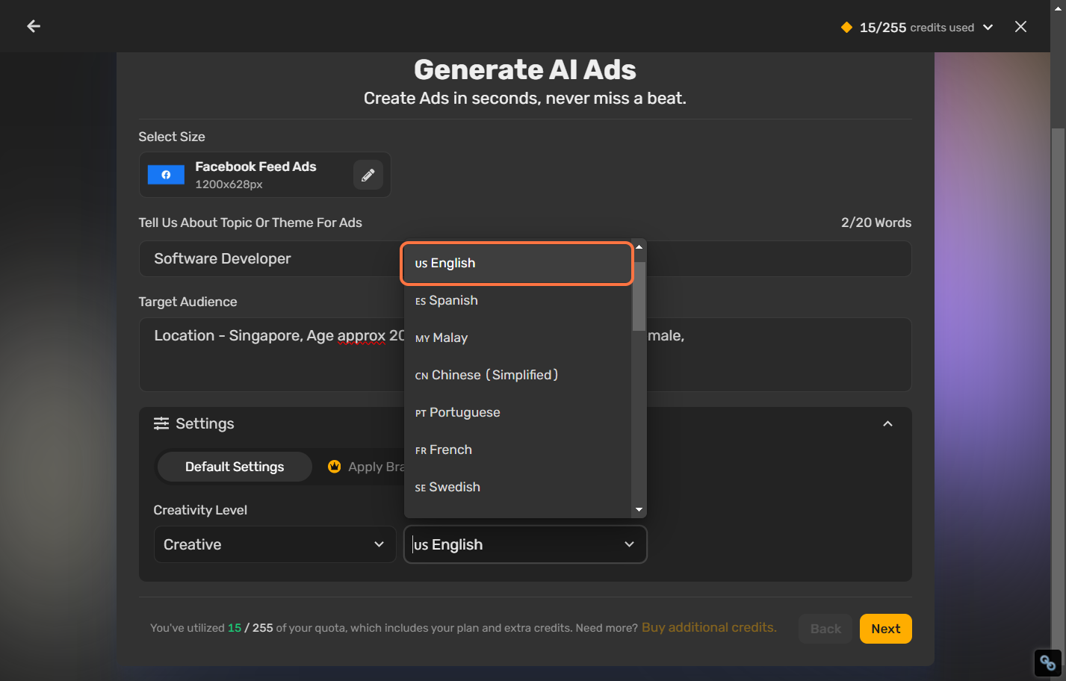Select US English from the language list

click(517, 263)
